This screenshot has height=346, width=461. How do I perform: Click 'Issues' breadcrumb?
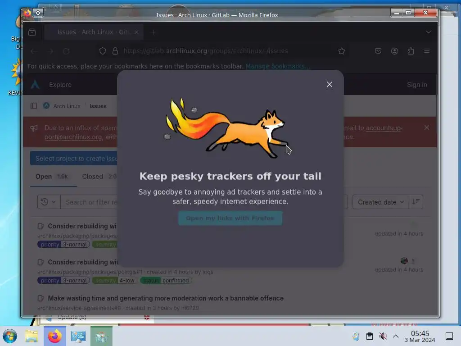coord(98,106)
